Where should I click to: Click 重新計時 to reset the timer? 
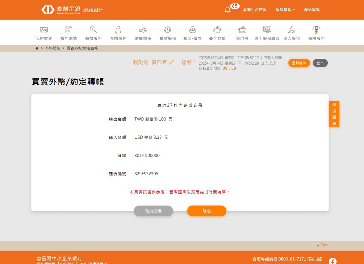[x=299, y=63]
